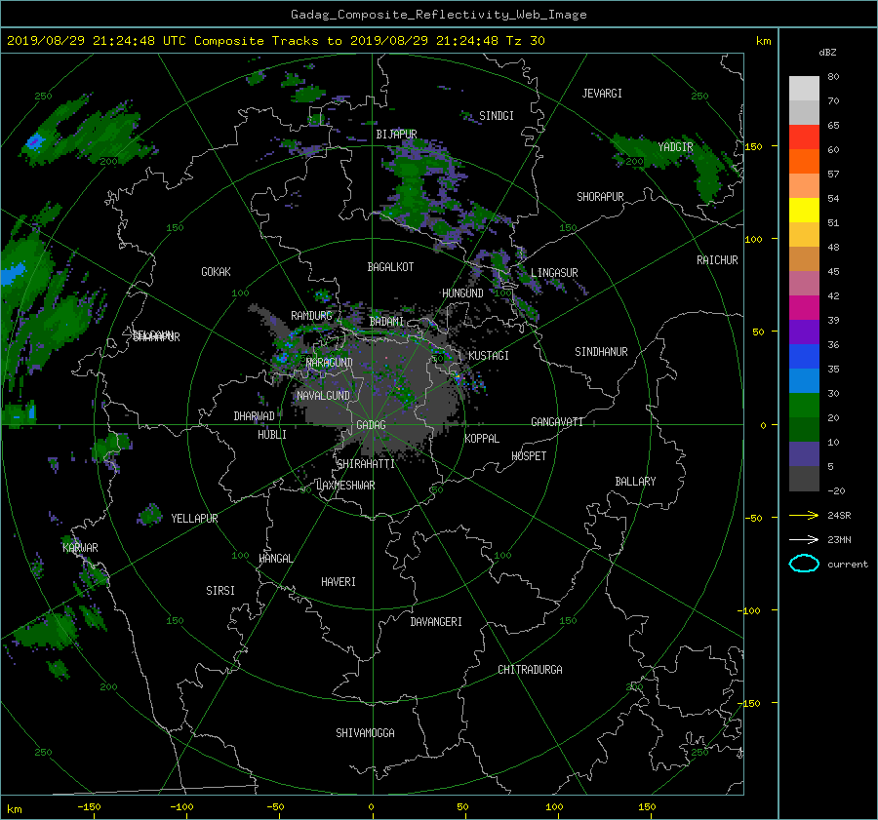Image resolution: width=878 pixels, height=820 pixels.
Task: Pick the magenta 39-42 dBZ legend swatch
Action: pos(804,307)
